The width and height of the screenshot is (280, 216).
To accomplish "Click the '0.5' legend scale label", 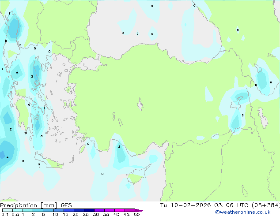I will [15, 214].
